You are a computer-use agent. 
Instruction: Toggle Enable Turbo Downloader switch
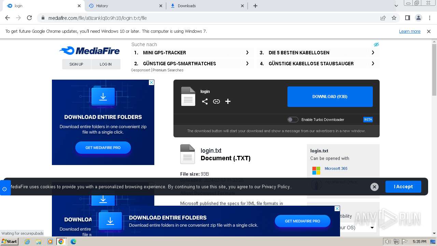point(293,120)
